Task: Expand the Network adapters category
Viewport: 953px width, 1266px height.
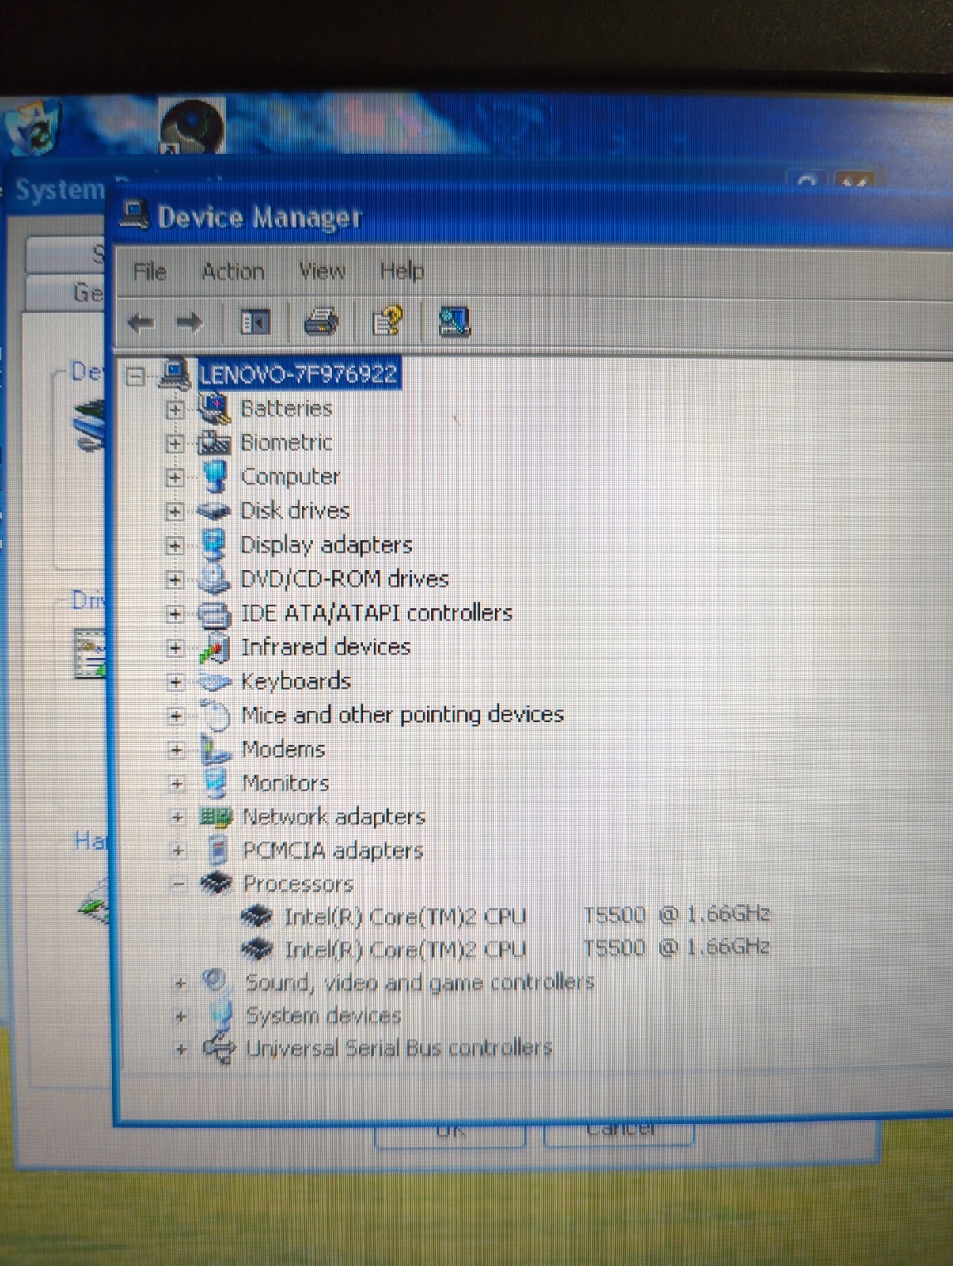Action: pos(177,817)
